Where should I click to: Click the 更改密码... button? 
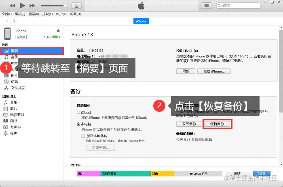100,147
